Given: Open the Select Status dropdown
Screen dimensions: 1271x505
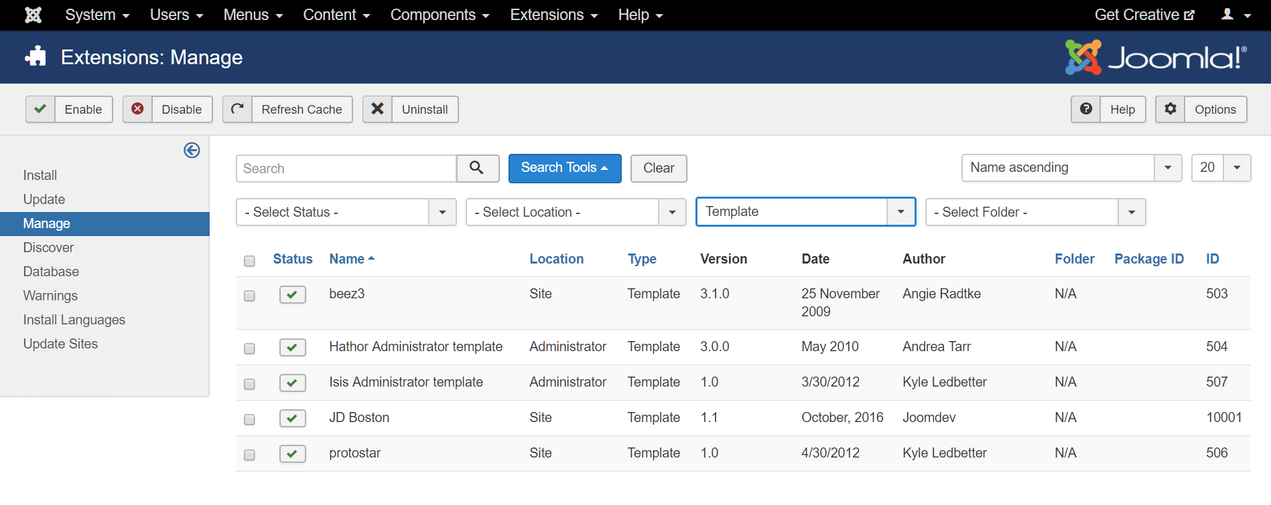Looking at the screenshot, I should (x=346, y=212).
